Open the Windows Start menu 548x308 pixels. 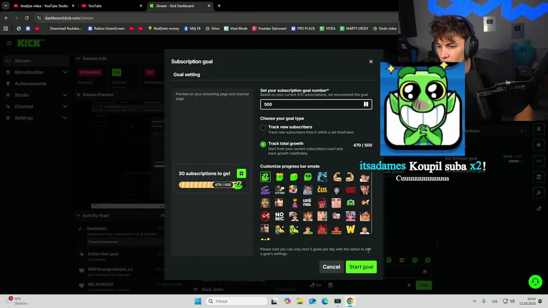coord(198,301)
